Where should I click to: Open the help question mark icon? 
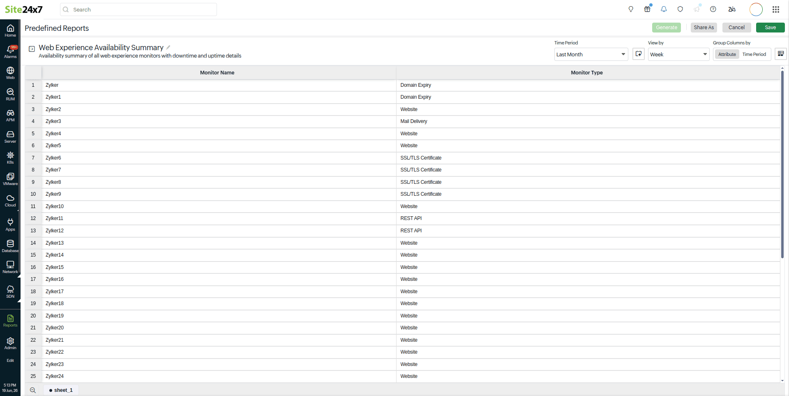[x=713, y=9]
